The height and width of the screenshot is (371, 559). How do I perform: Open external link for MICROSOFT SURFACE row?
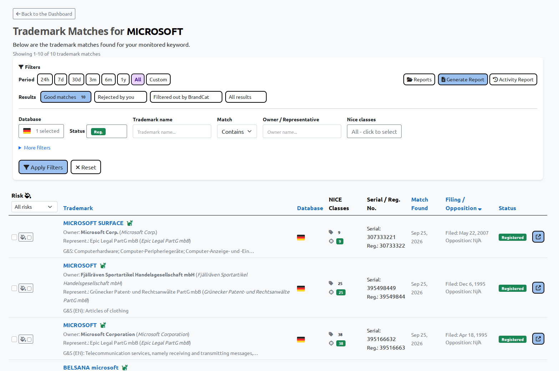coord(538,237)
